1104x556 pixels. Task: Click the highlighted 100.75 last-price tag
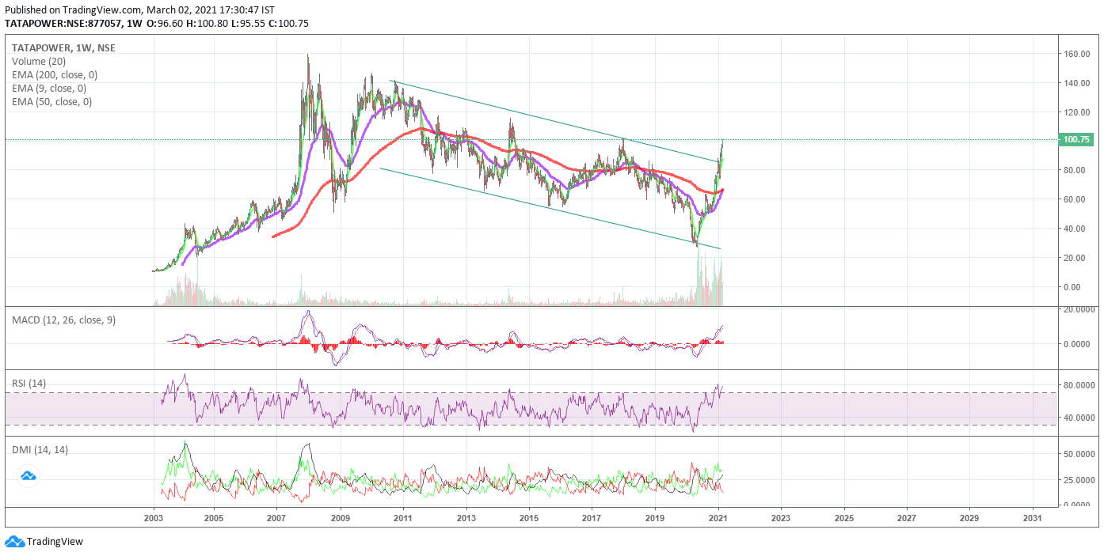[x=1077, y=140]
